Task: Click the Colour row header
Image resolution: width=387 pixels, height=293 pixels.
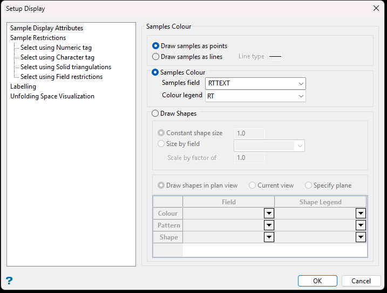Action: point(168,214)
